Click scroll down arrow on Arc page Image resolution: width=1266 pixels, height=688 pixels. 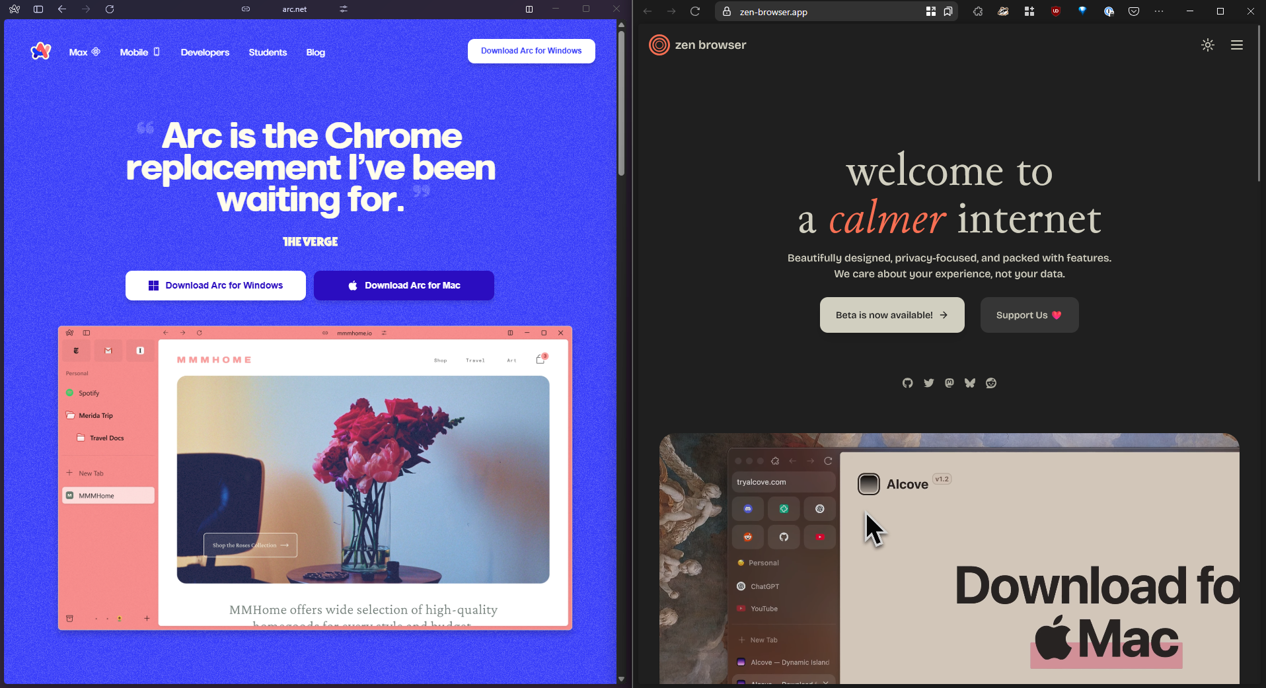tap(621, 679)
